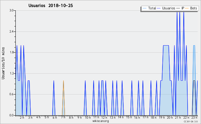The image size is (201, 124).
Task: Click the dark blue Usuarios legend line
Action: point(159,8)
